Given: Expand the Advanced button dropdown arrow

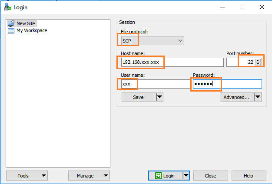Looking at the screenshot, I should click(258, 97).
